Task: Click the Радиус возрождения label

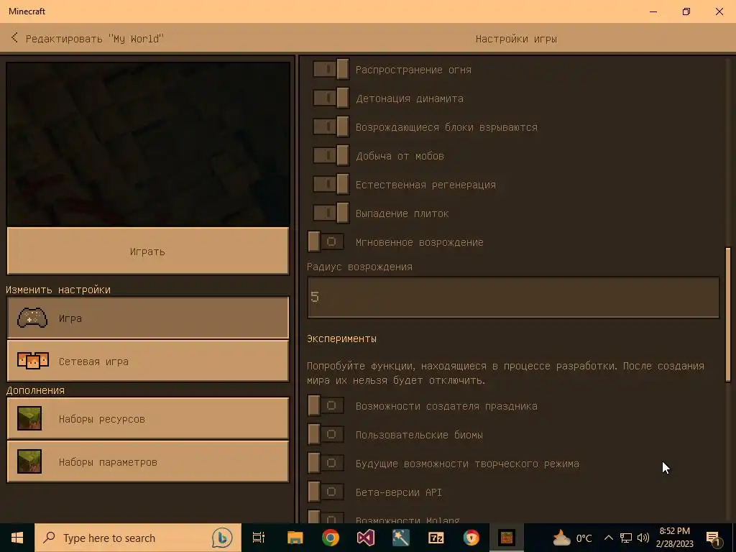Action: point(359,267)
